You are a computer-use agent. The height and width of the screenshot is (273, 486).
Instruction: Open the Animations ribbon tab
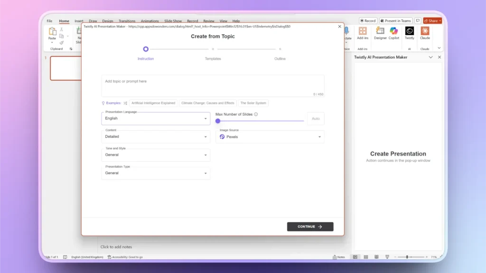(x=150, y=21)
